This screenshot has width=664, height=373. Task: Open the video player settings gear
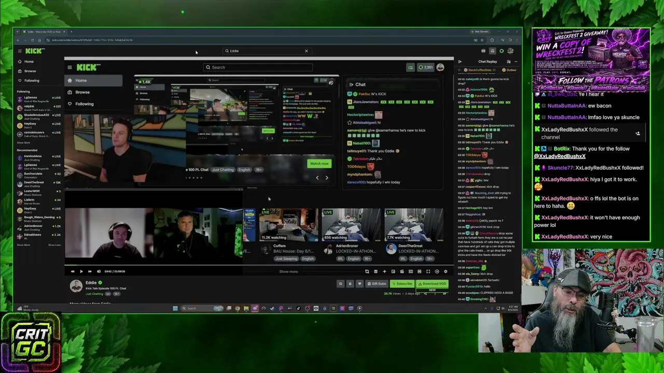click(446, 271)
